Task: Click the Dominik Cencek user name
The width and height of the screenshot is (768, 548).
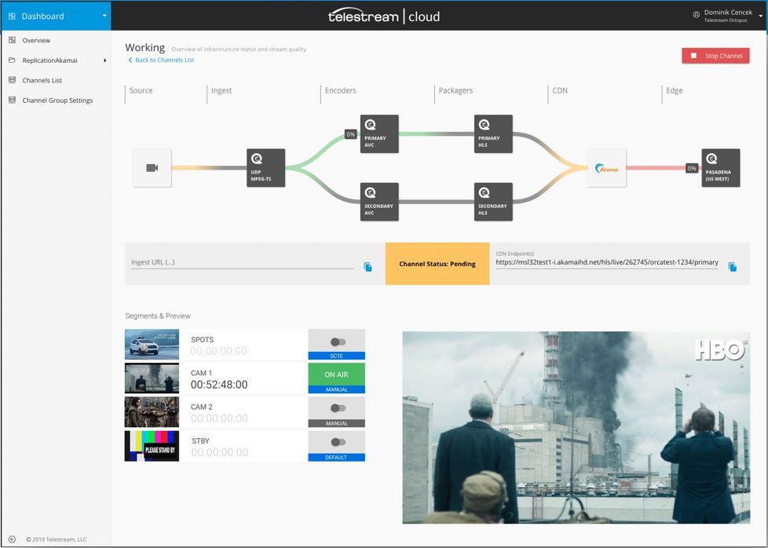Action: (728, 13)
